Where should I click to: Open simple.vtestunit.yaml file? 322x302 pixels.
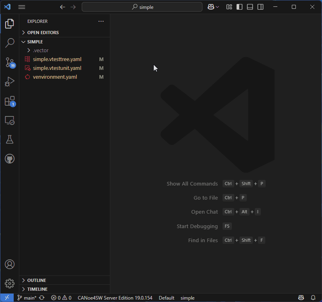click(65, 68)
